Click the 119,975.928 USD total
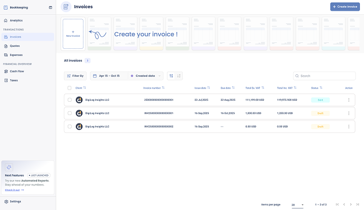 coord(287,100)
